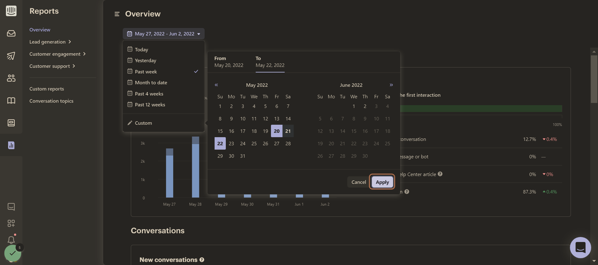598x265 pixels.
Task: Open notifications bell icon
Action: 11,240
